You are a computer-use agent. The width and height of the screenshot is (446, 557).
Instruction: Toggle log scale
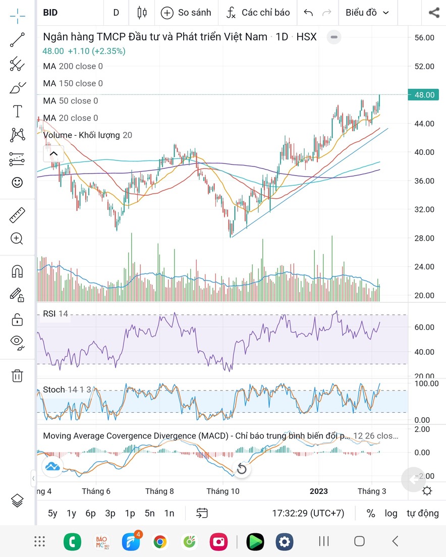tap(391, 513)
